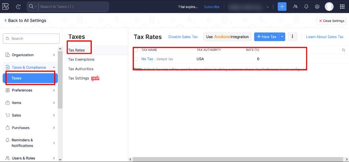
Task: Open the notifications bell icon
Action: point(306,7)
